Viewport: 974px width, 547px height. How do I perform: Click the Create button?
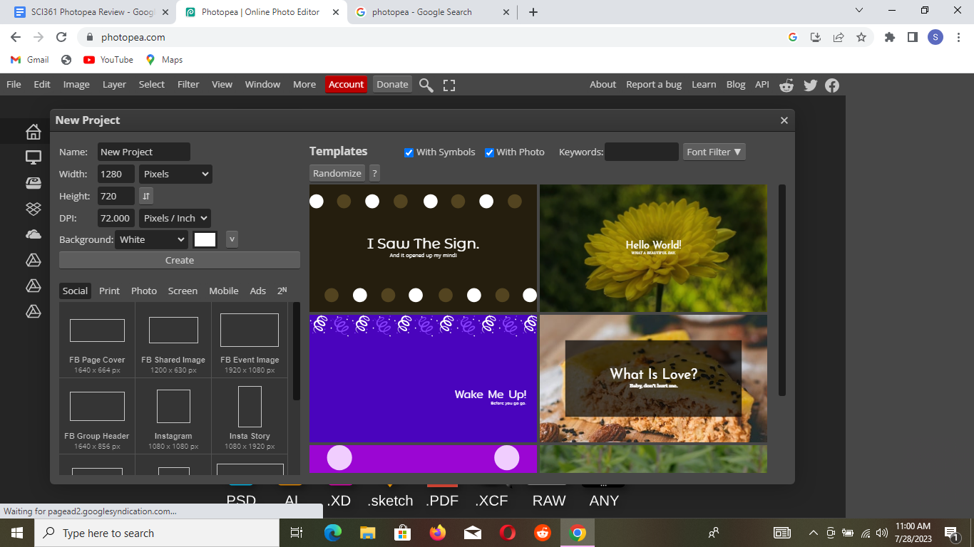179,259
